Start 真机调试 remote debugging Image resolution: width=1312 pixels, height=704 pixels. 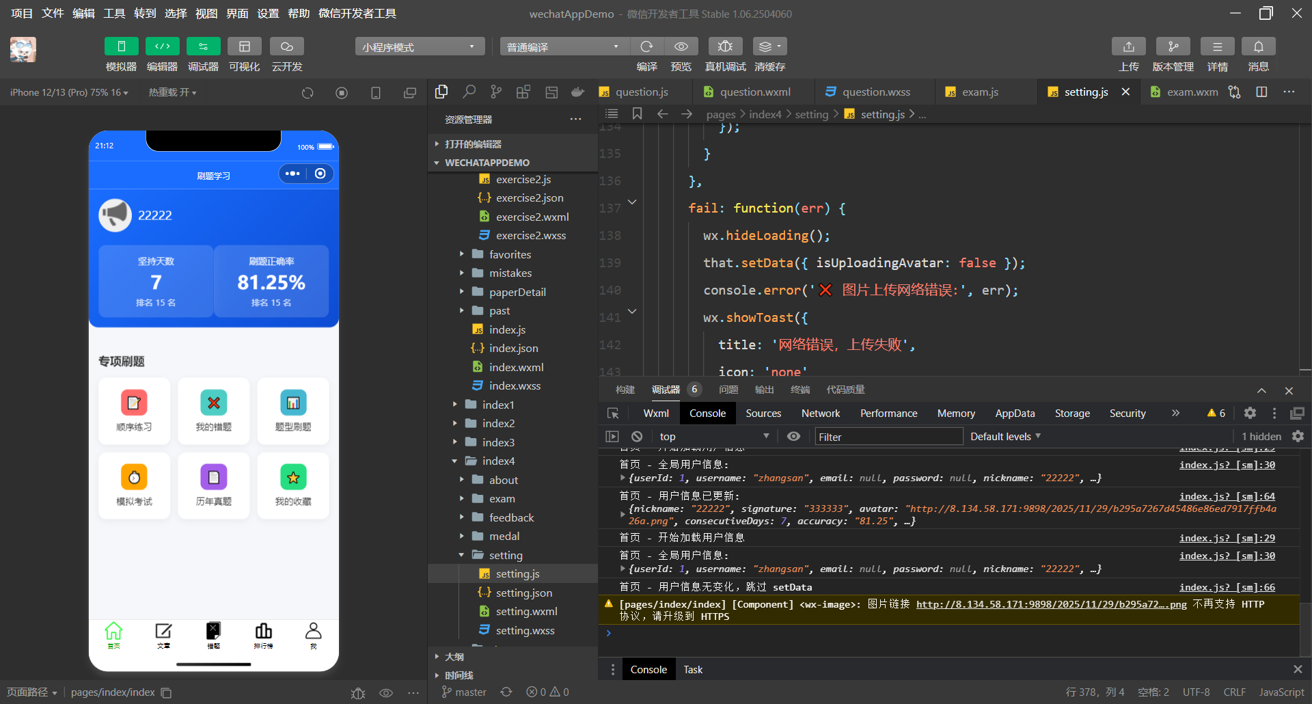pyautogui.click(x=726, y=46)
